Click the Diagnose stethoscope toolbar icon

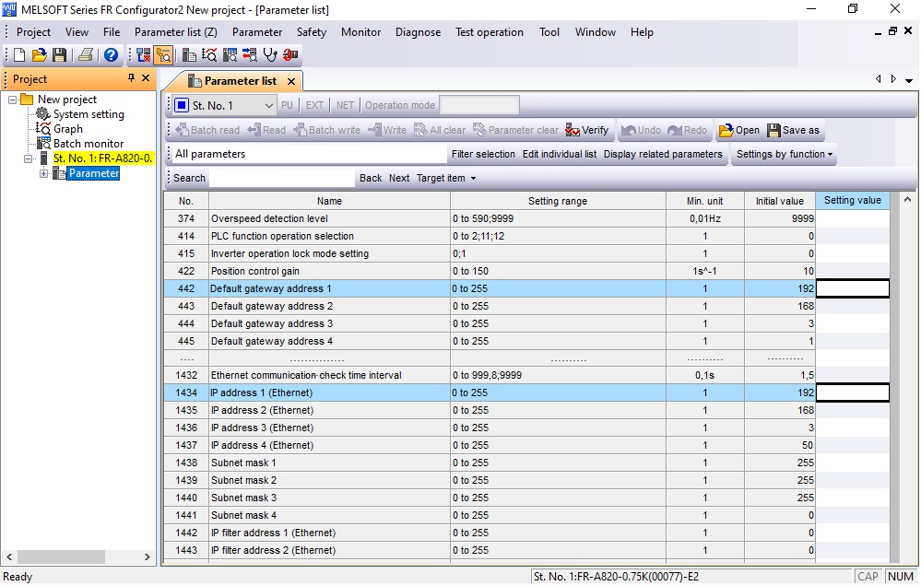point(270,55)
